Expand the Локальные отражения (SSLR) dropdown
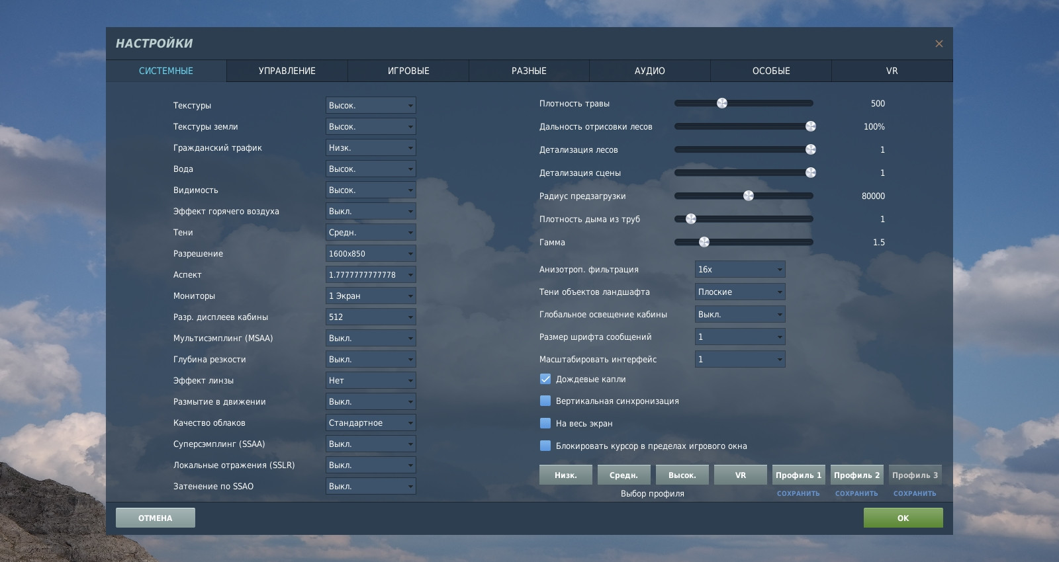The height and width of the screenshot is (562, 1059). [371, 465]
